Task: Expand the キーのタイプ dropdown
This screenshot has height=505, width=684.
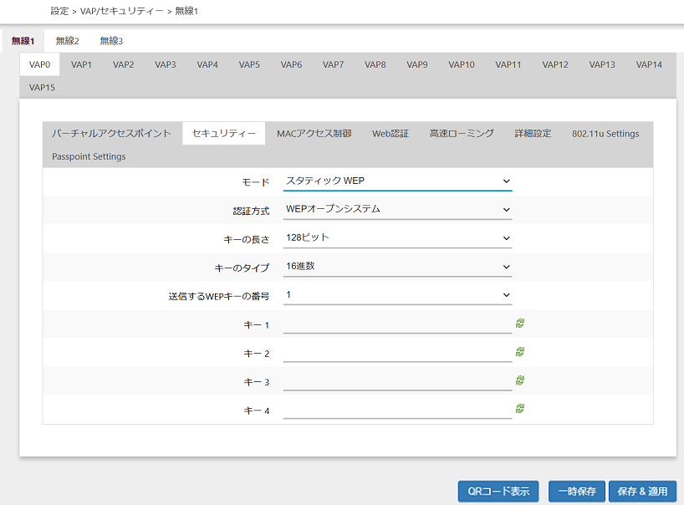Action: click(x=397, y=266)
